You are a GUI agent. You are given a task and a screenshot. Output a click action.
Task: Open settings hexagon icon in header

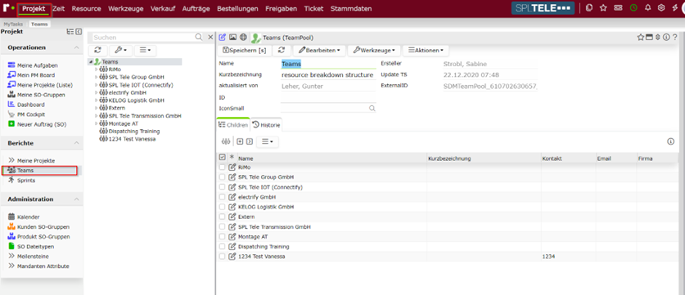click(661, 7)
